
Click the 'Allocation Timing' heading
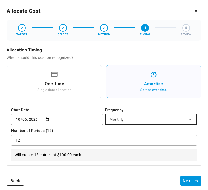pyautogui.click(x=24, y=50)
